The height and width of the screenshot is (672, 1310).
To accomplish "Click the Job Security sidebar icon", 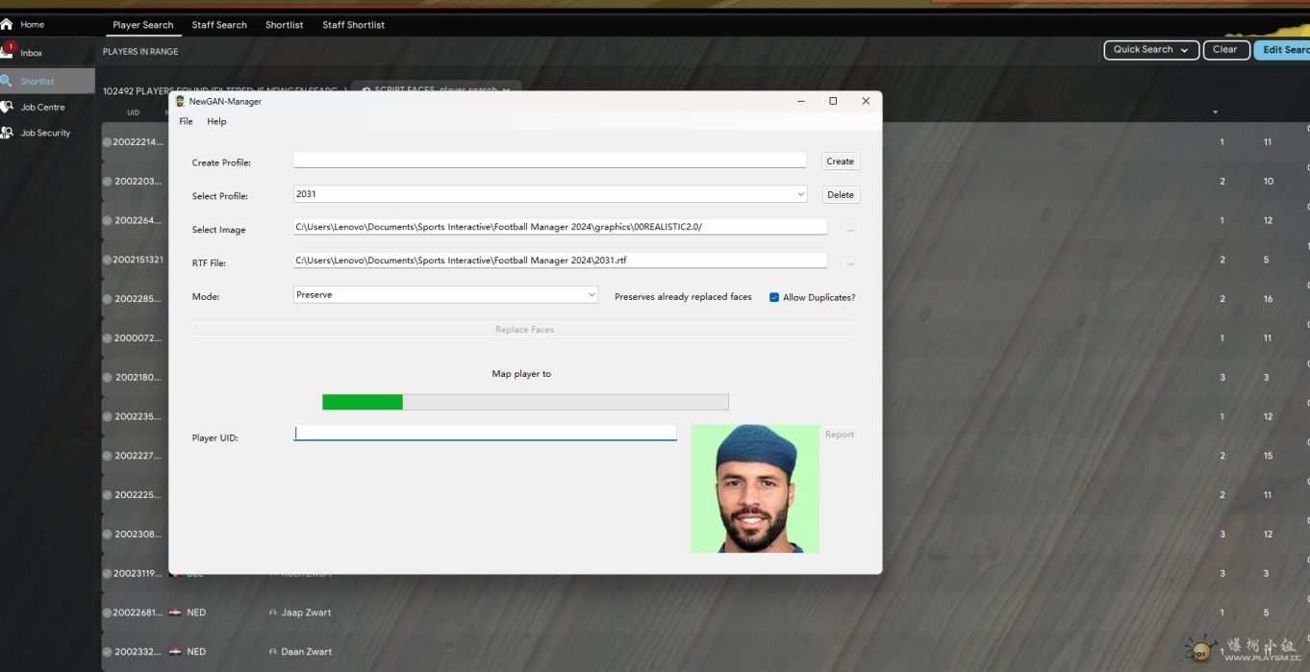I will (7, 133).
